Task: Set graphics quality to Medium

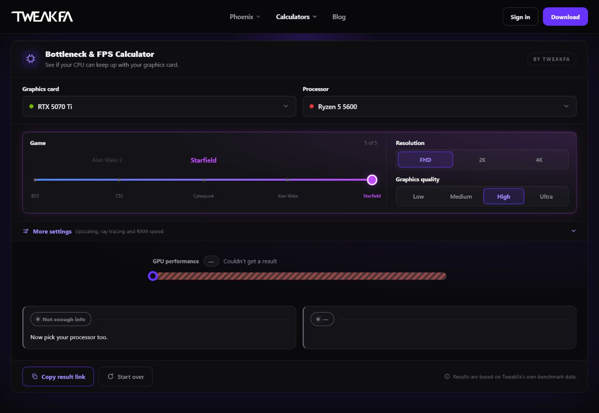Action: click(x=461, y=196)
